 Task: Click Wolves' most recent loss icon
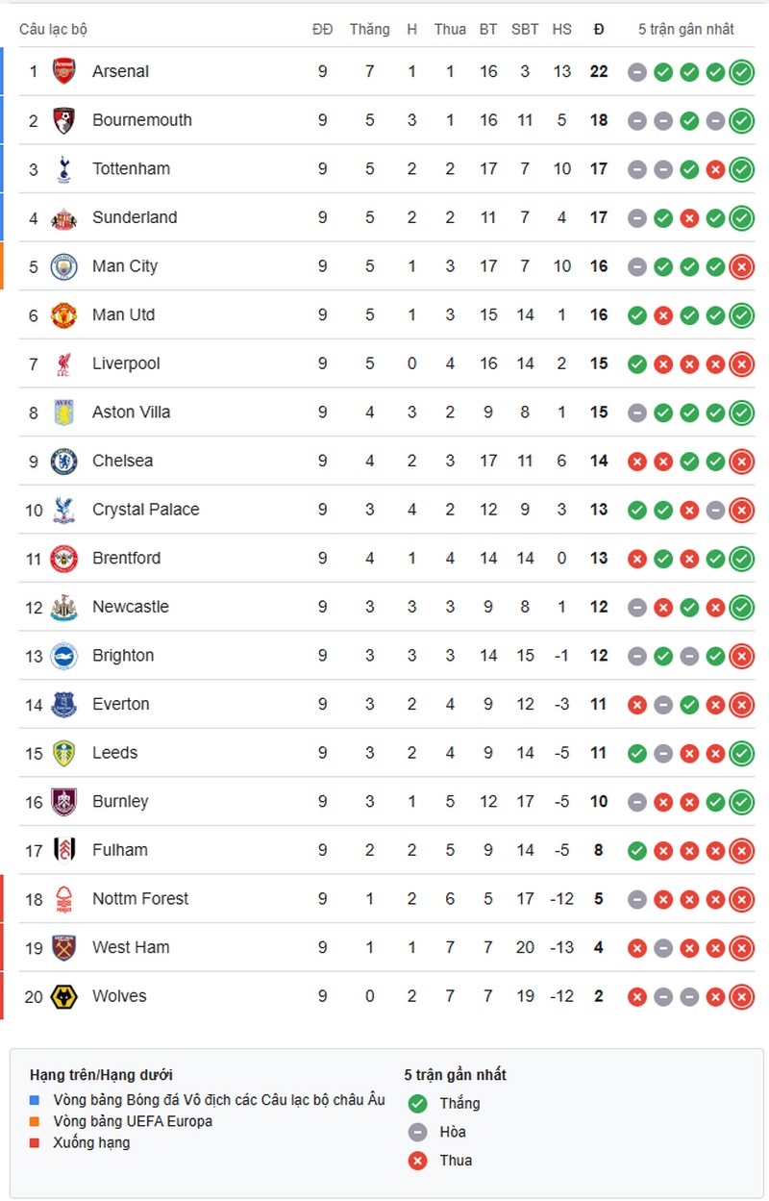coord(741,996)
